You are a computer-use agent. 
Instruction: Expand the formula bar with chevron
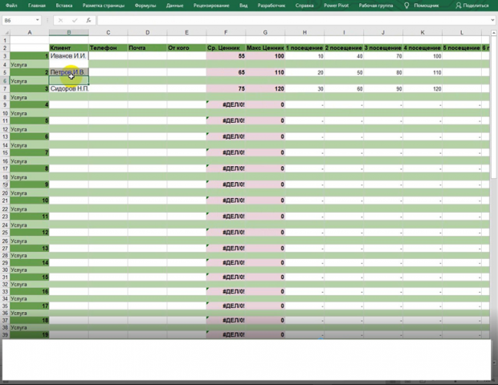click(493, 20)
